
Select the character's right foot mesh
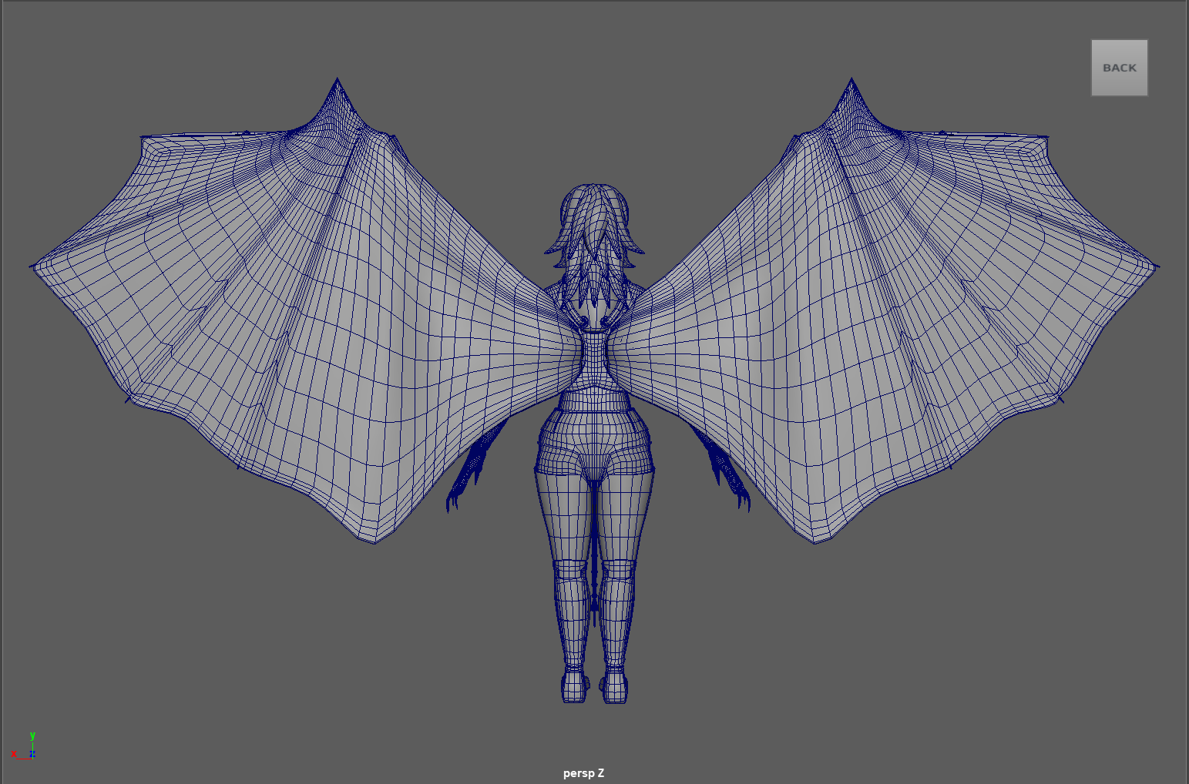[614, 687]
